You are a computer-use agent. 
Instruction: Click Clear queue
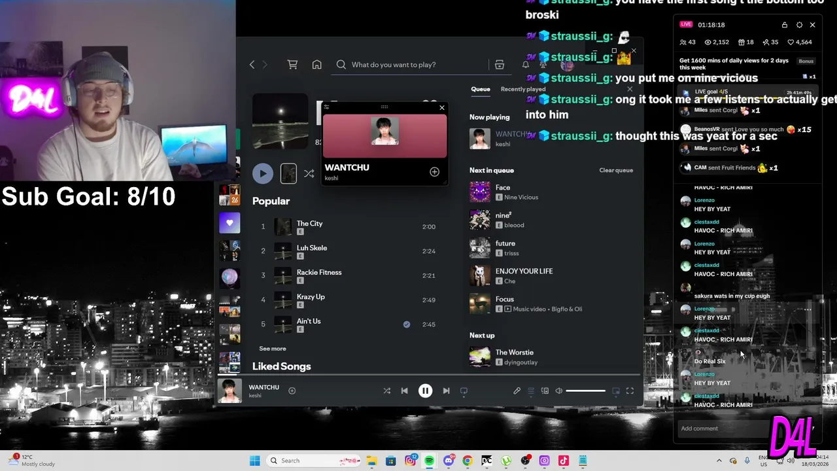pos(616,170)
